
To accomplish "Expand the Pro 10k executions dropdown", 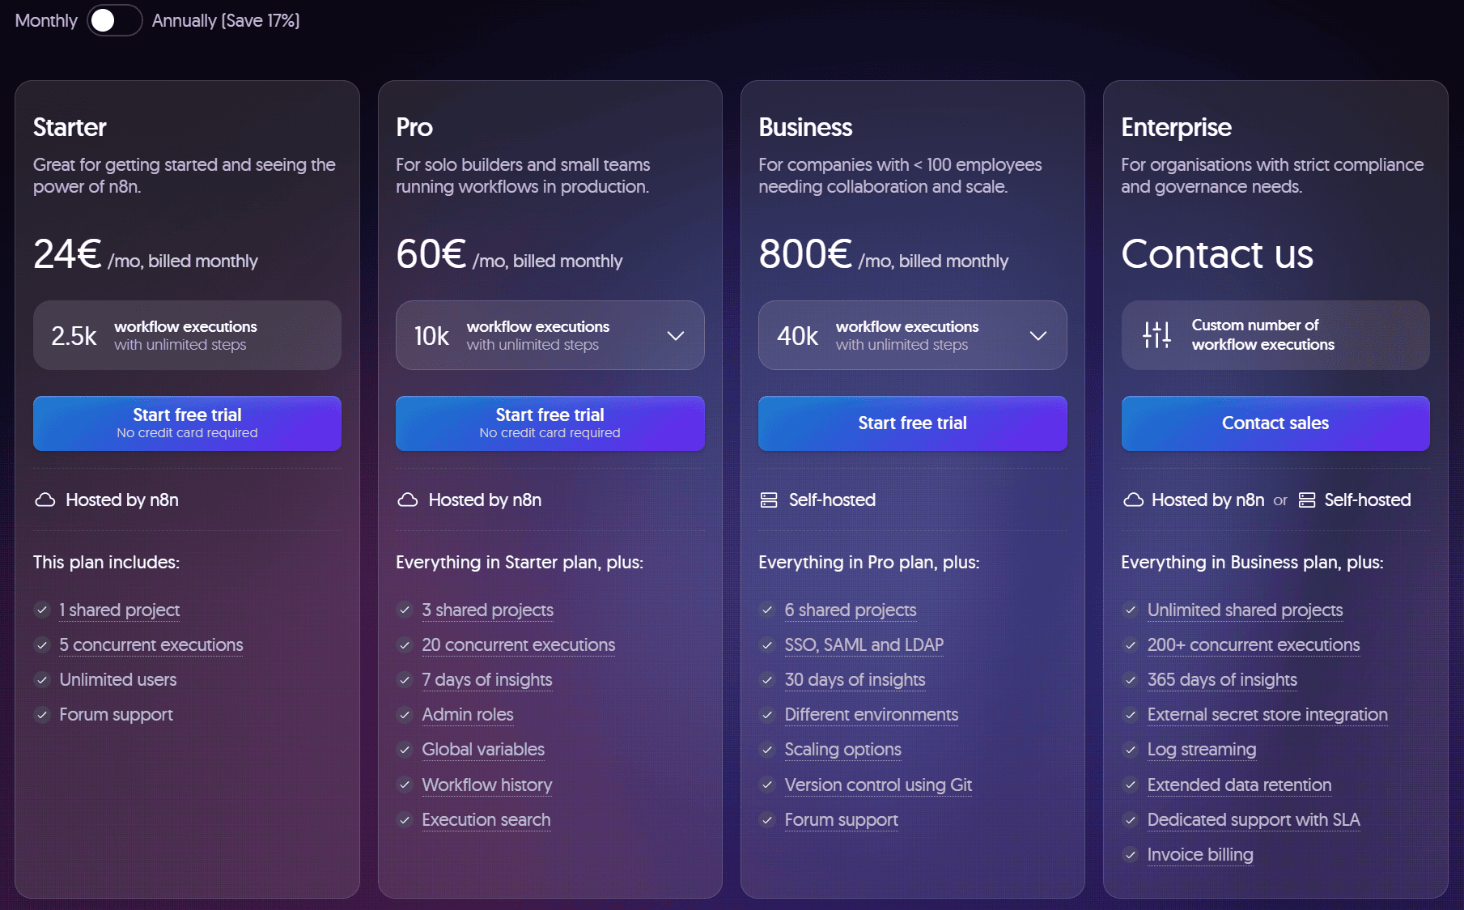I will (x=675, y=335).
